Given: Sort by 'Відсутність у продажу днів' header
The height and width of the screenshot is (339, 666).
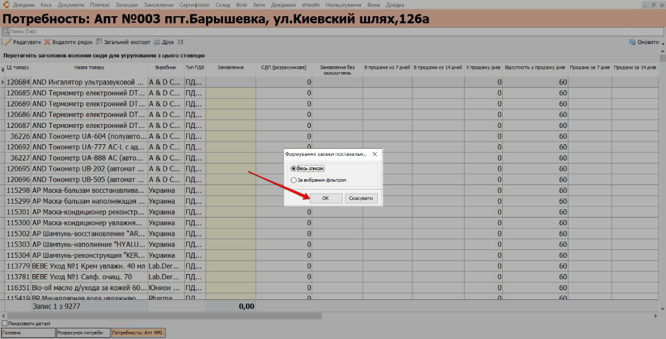Looking at the screenshot, I should coord(535,69).
